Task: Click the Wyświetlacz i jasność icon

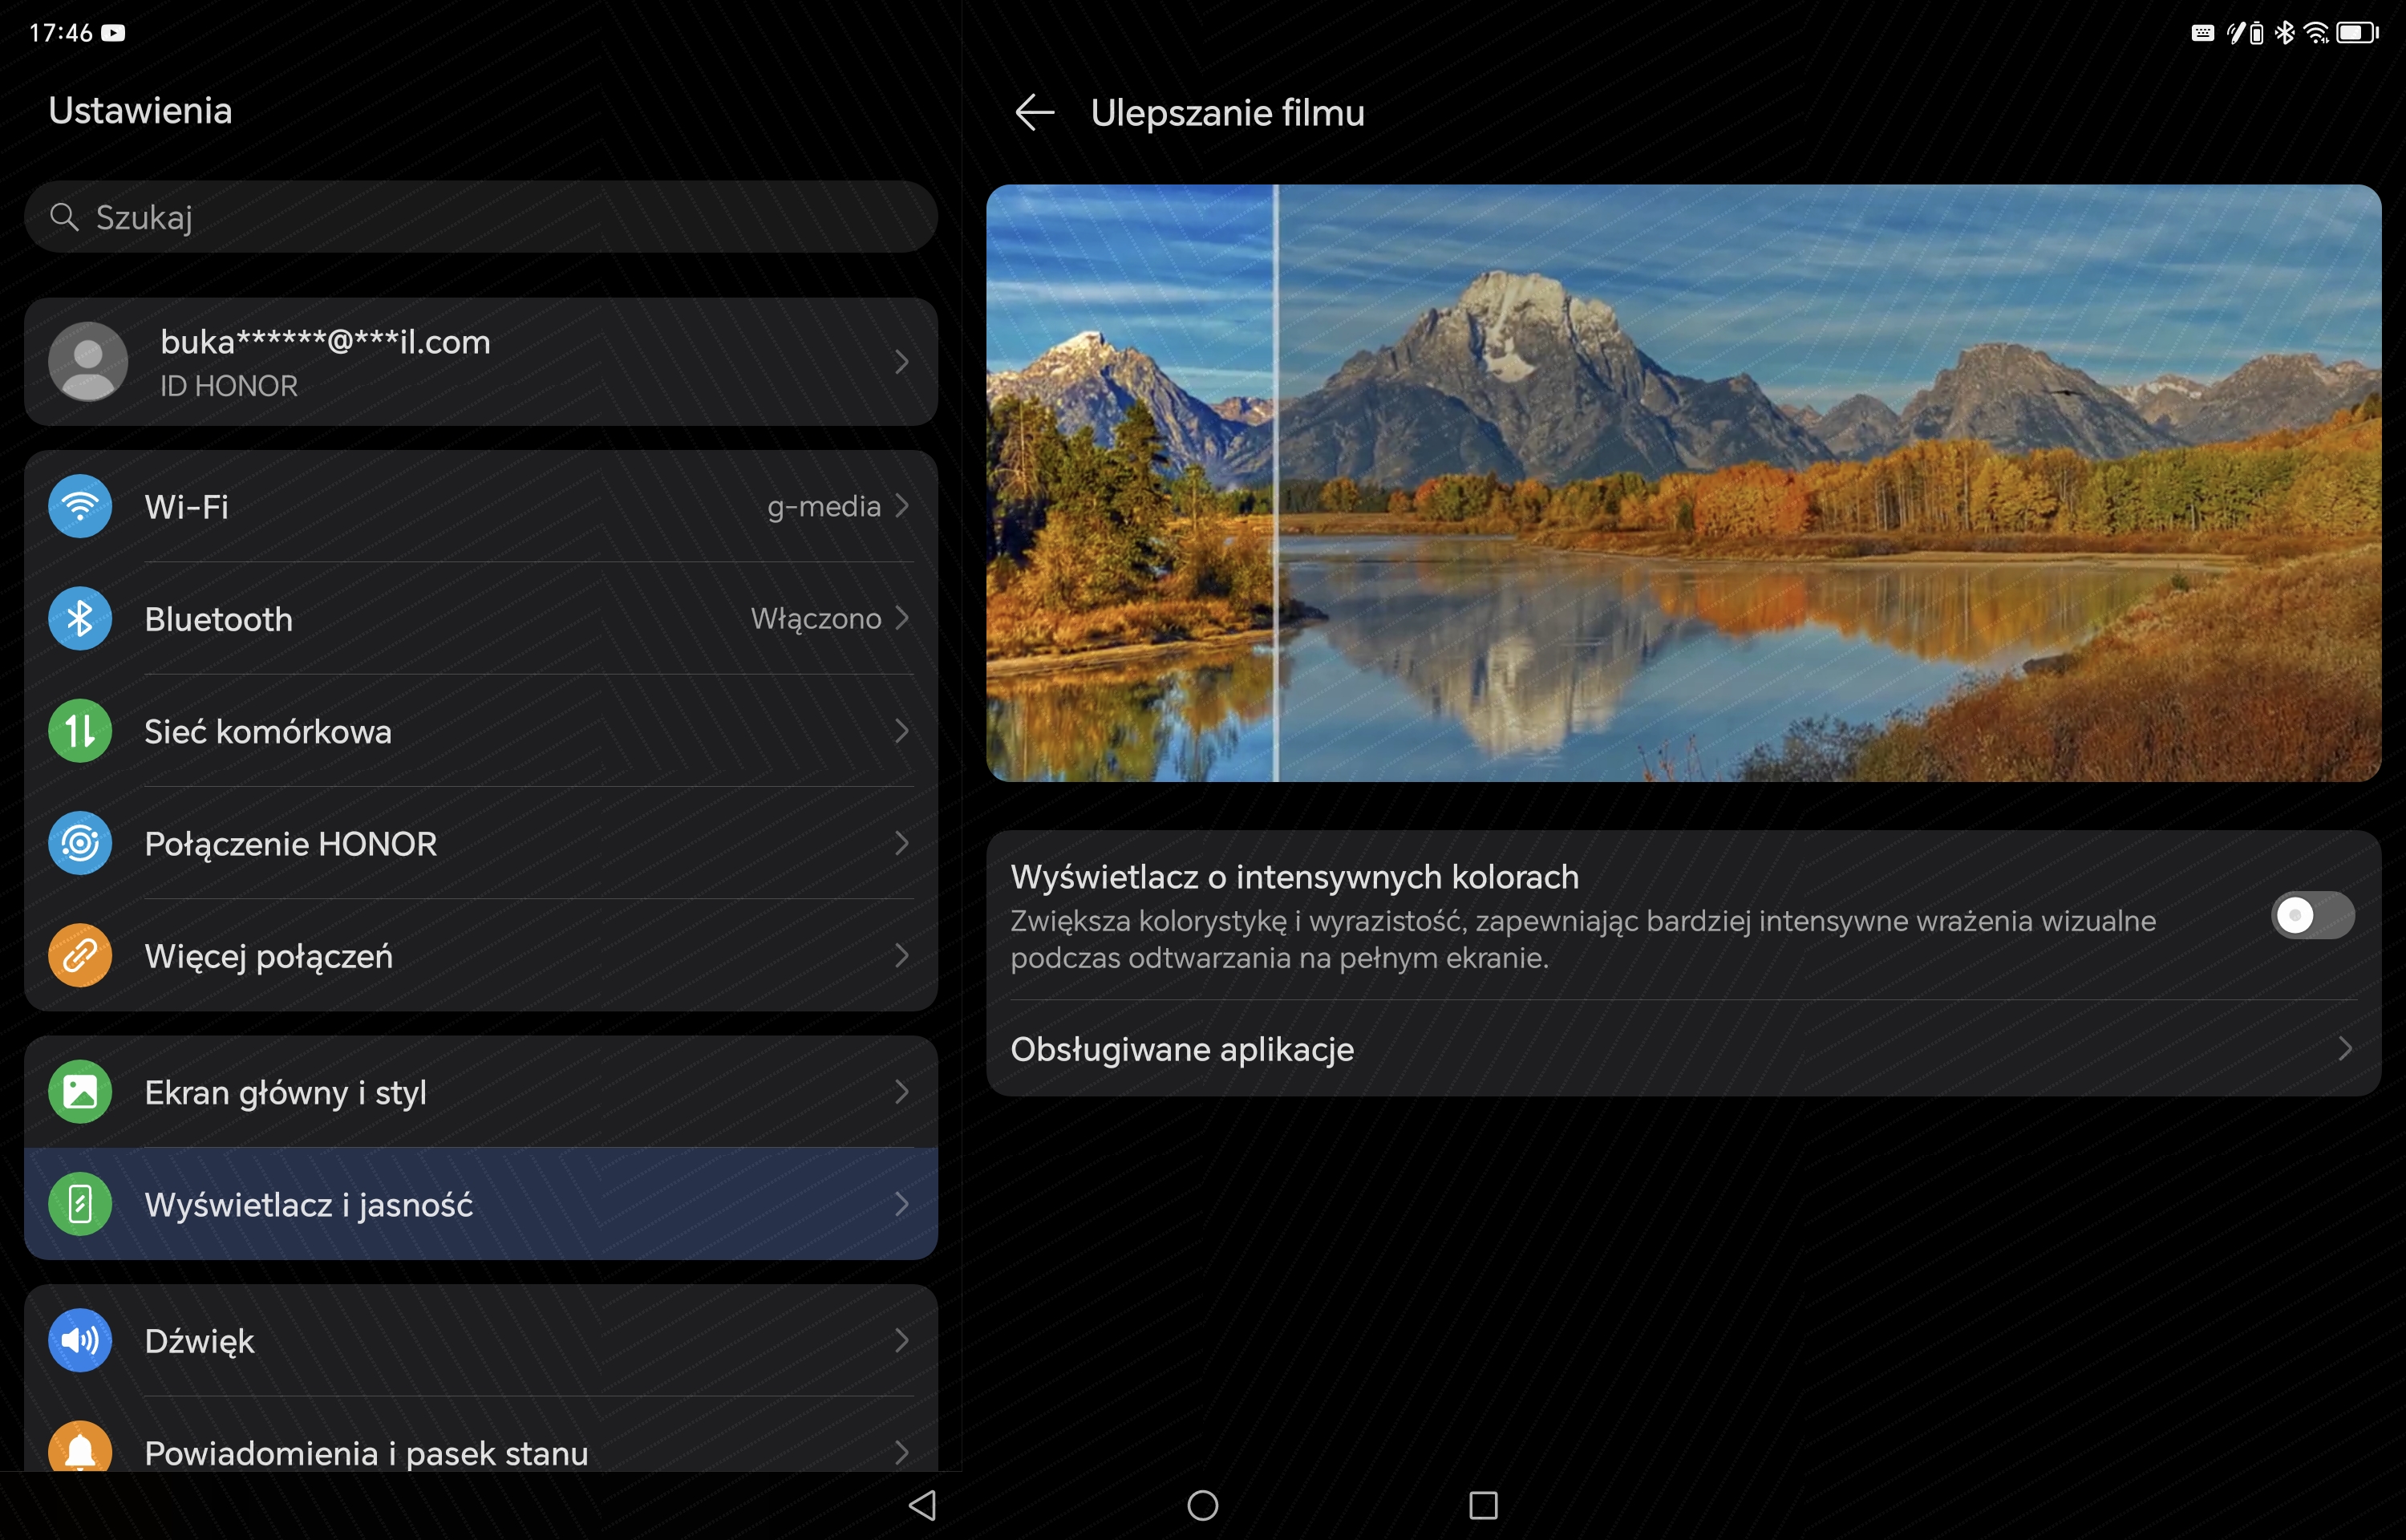Action: [x=80, y=1204]
